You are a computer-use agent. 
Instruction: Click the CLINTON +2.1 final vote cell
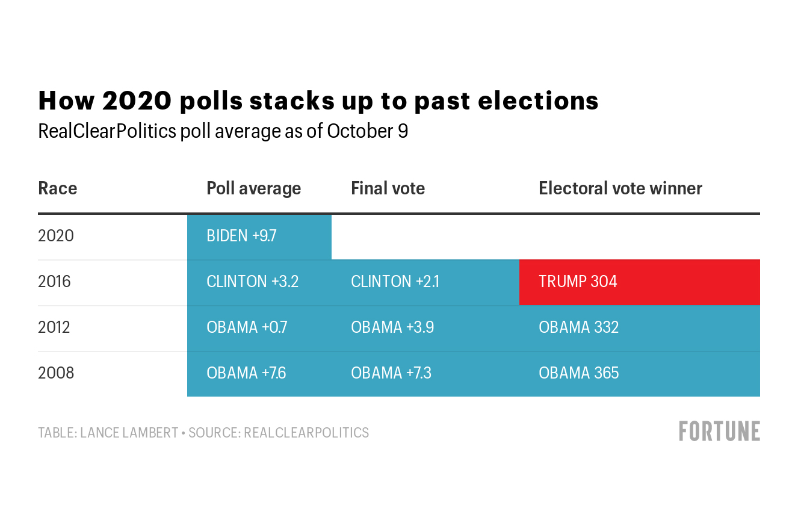(425, 282)
